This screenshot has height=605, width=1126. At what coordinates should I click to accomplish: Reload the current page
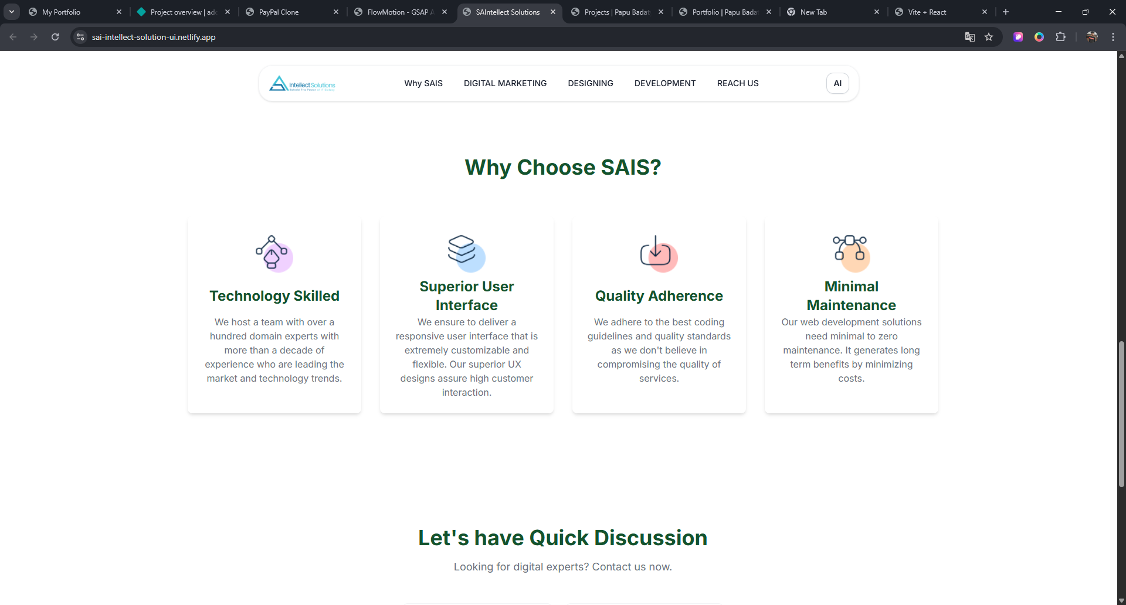(x=55, y=37)
